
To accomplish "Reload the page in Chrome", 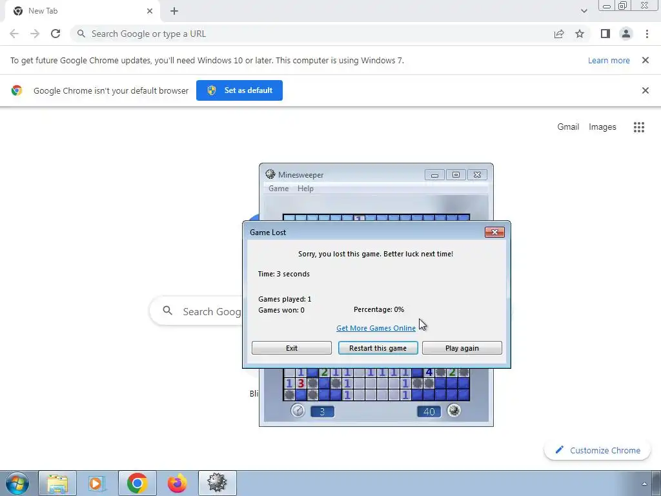I will pyautogui.click(x=56, y=34).
